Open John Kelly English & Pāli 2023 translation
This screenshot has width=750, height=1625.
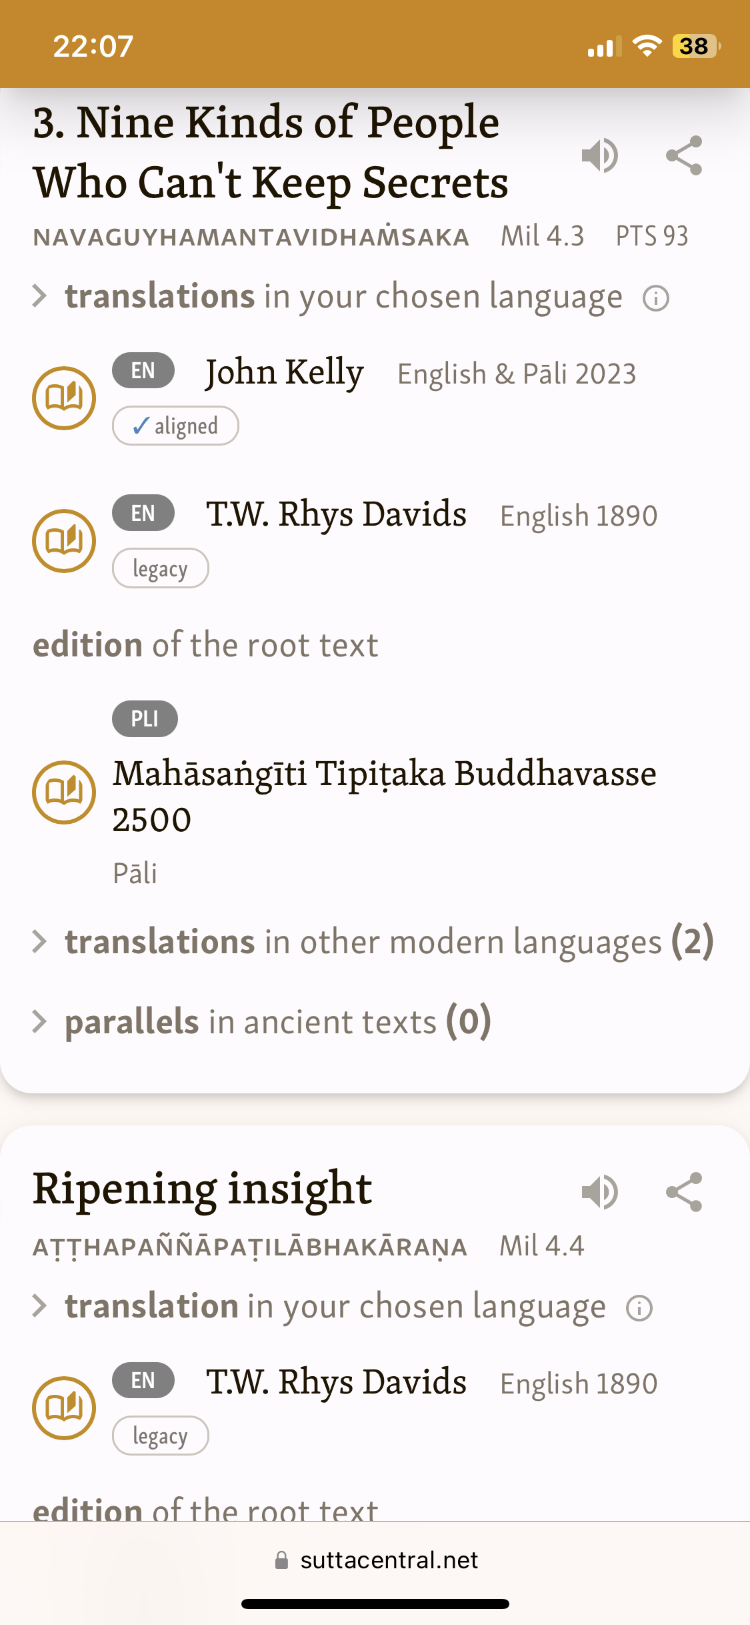(420, 372)
